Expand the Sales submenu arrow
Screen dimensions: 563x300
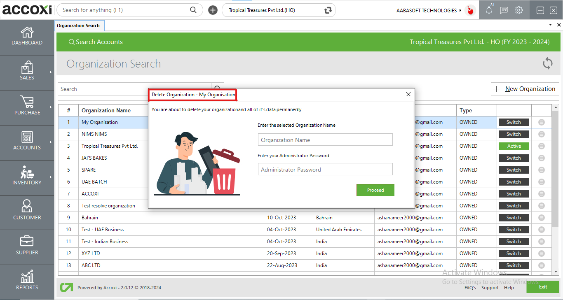pyautogui.click(x=51, y=72)
